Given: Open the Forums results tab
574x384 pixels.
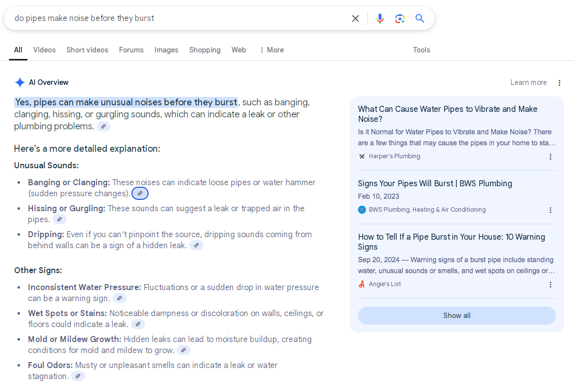Looking at the screenshot, I should [131, 50].
